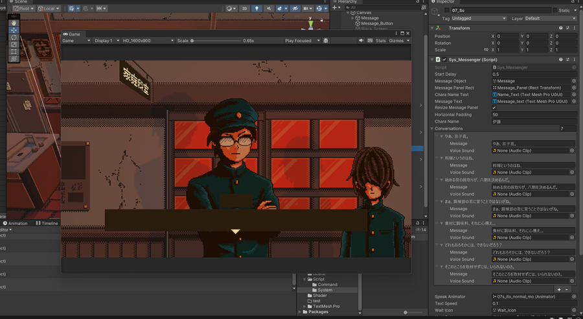Select the Hand tool in Scene view
This screenshot has height=319, width=583.
[x=14, y=23]
